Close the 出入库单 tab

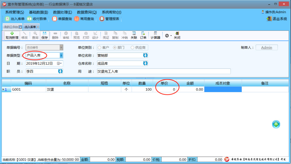pyautogui.click(x=38, y=27)
